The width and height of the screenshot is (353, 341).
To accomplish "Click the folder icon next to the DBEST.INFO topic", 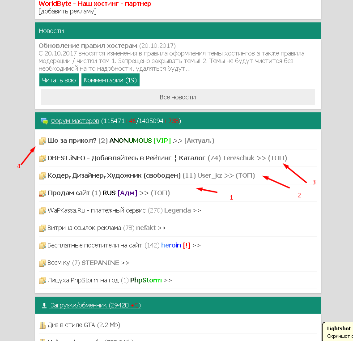I will pos(43,158).
